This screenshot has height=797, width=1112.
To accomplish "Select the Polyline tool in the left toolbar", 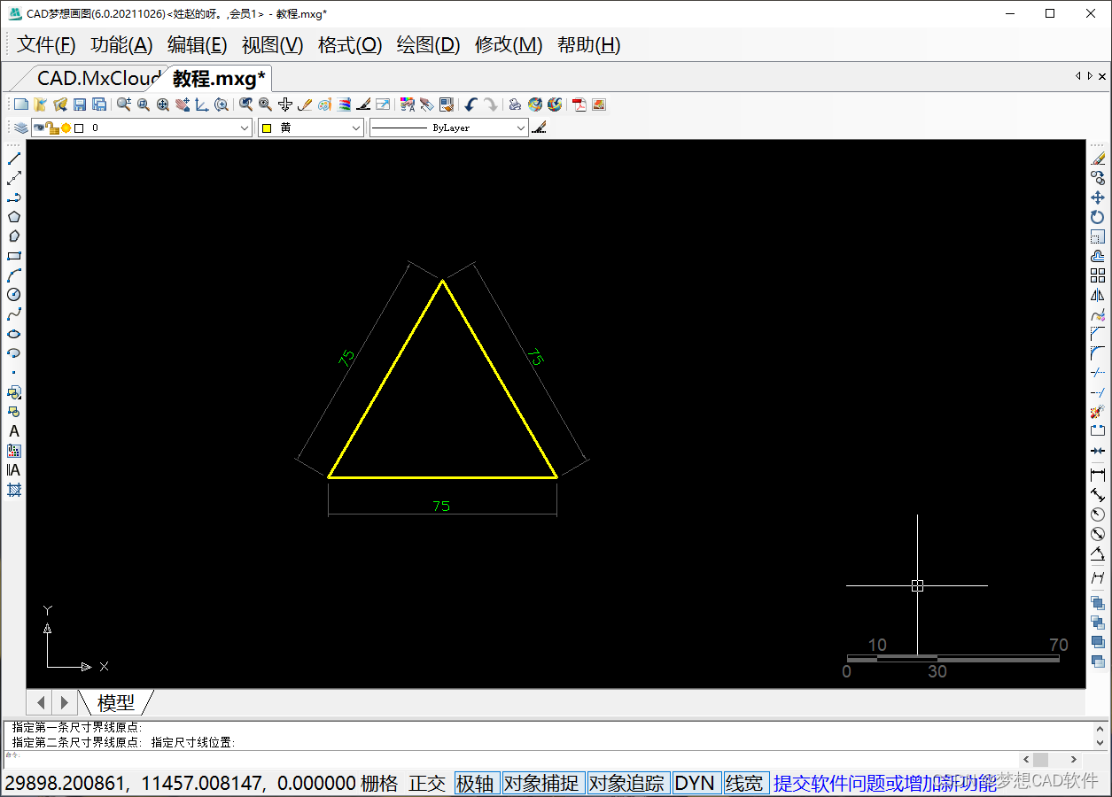I will click(x=14, y=197).
